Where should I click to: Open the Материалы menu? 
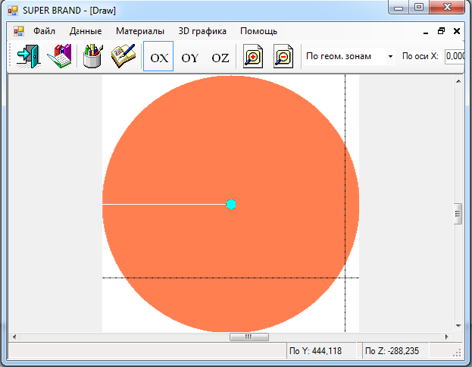(140, 31)
